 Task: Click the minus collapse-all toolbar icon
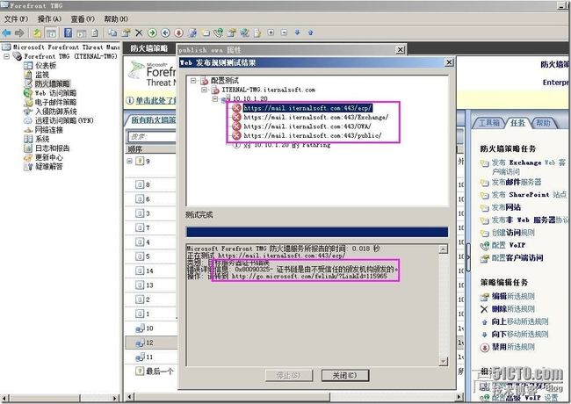[x=284, y=32]
